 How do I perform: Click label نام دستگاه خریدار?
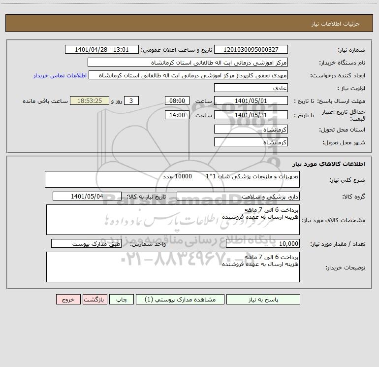pyautogui.click(x=342, y=63)
